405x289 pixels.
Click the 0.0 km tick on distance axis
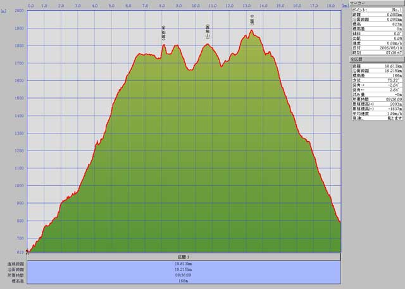pos(31,5)
